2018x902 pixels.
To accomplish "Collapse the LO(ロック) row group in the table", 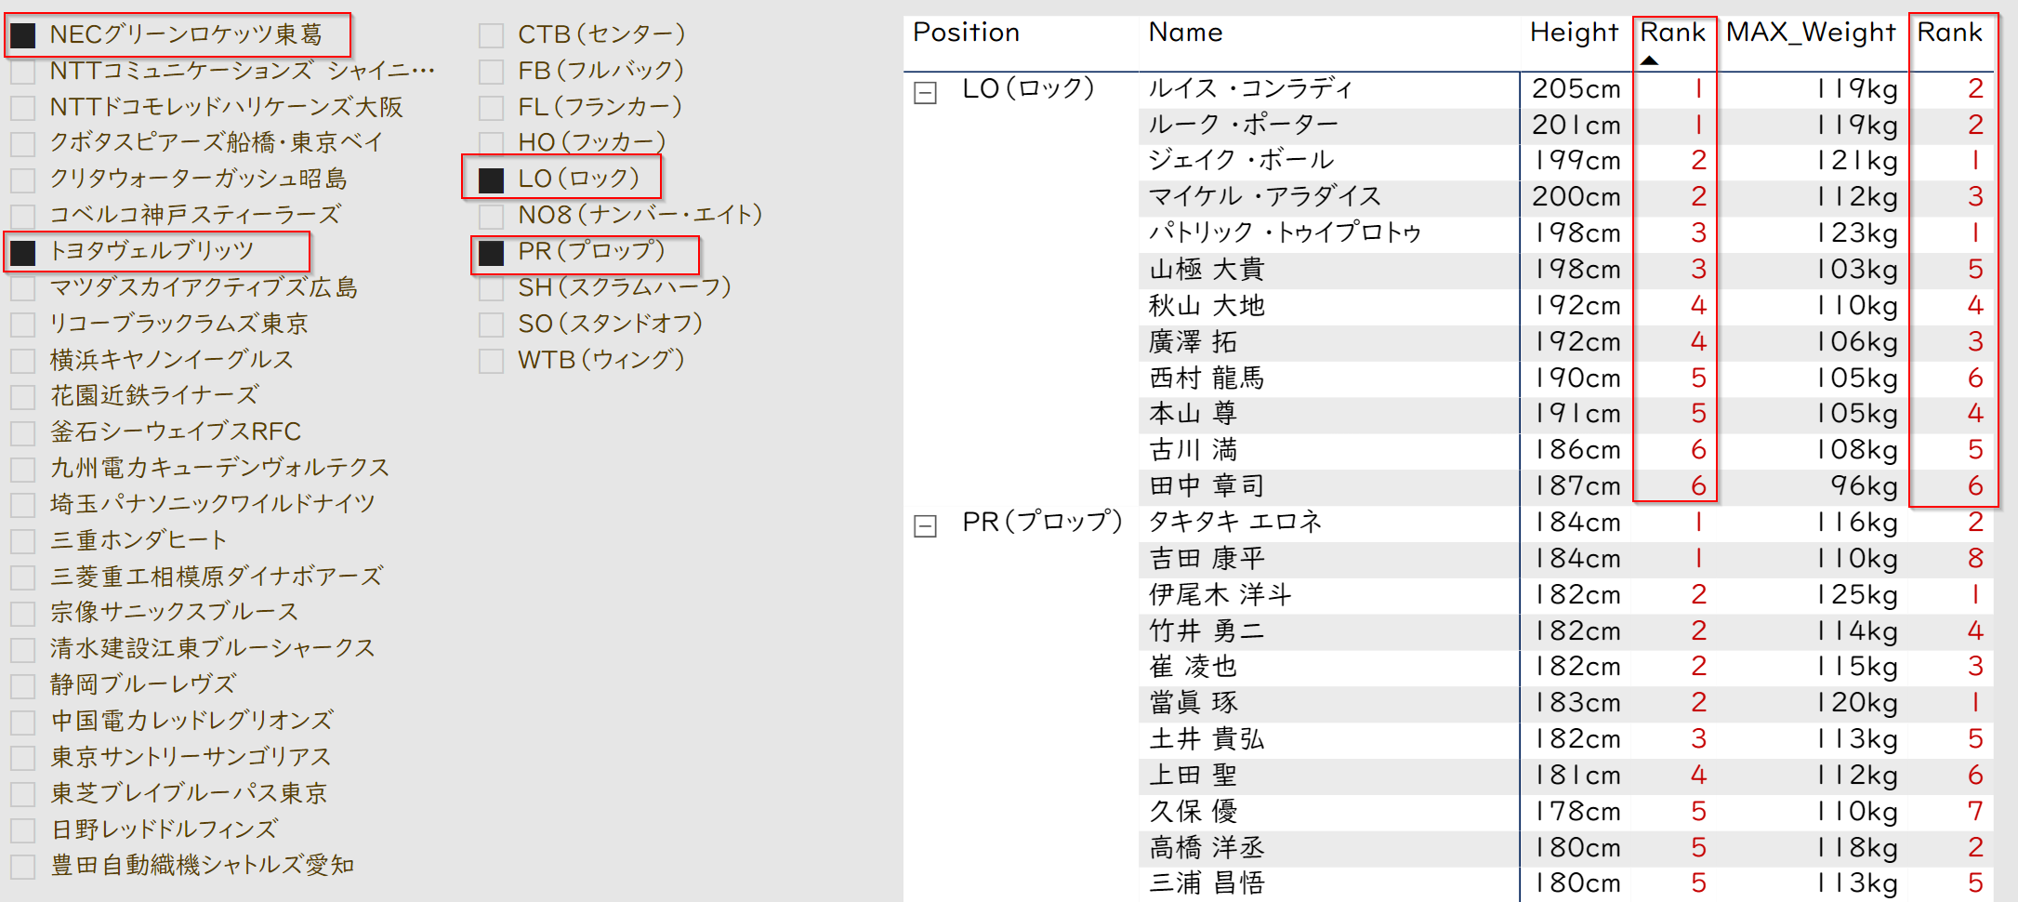I will coord(925,92).
